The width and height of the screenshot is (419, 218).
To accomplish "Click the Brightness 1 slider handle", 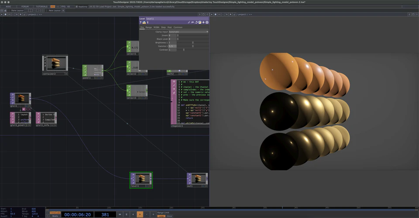I will click(192, 43).
